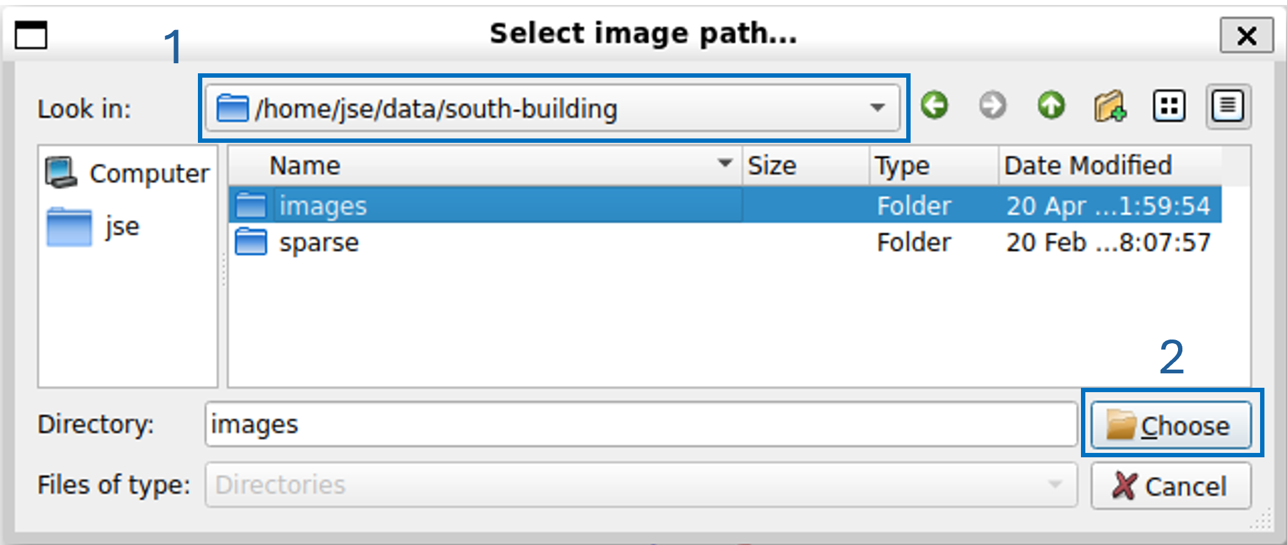Expand the Files of type dropdown
The image size is (1287, 545).
pyautogui.click(x=1055, y=484)
